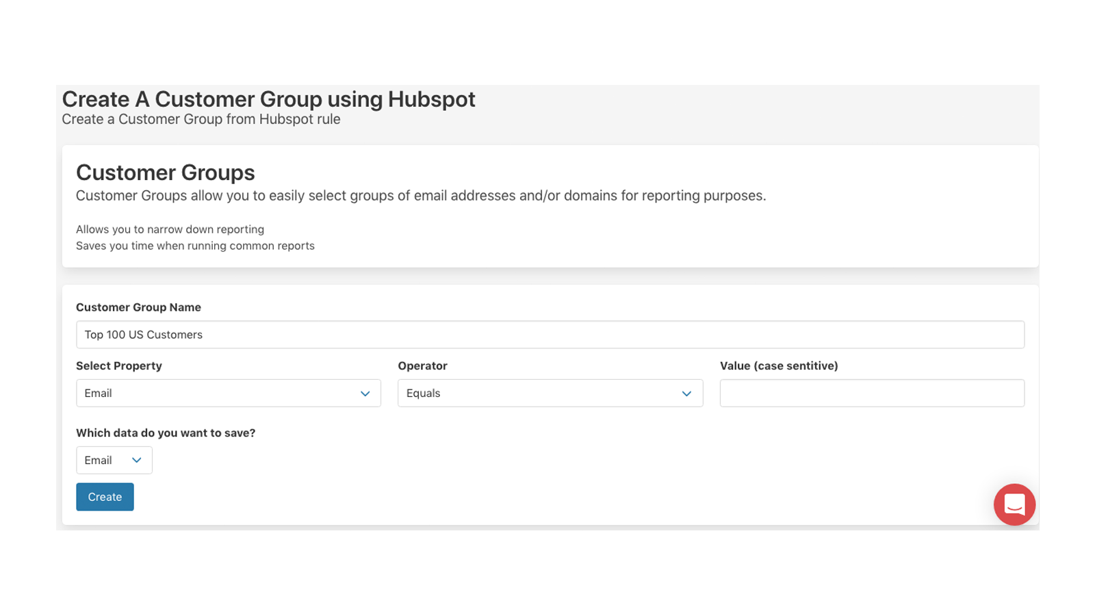Click Create to save the customer group

click(x=105, y=497)
